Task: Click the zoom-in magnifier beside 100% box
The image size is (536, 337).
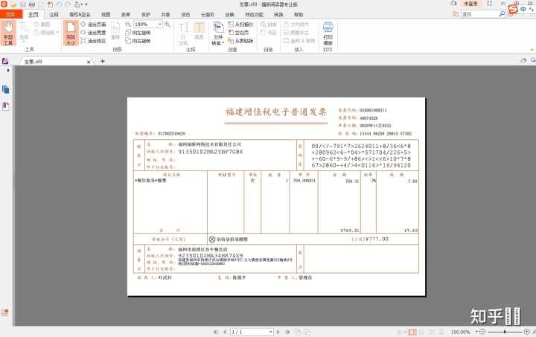Action: coord(167,25)
